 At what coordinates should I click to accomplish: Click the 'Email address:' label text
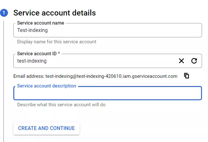click(29, 76)
